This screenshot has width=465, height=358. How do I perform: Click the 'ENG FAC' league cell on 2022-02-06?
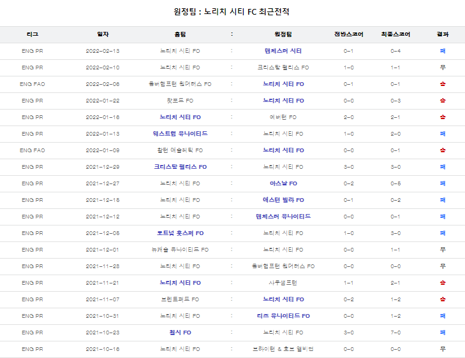[x=33, y=84]
